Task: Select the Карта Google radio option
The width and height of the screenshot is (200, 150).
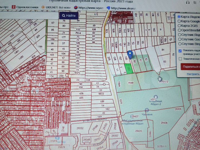Action: [179, 21]
